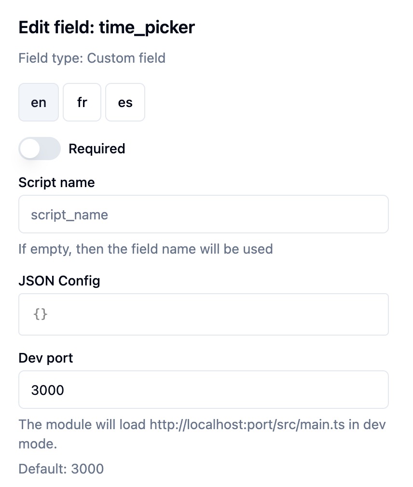Image resolution: width=413 pixels, height=487 pixels.
Task: Click the Dev port input field
Action: tap(203, 390)
